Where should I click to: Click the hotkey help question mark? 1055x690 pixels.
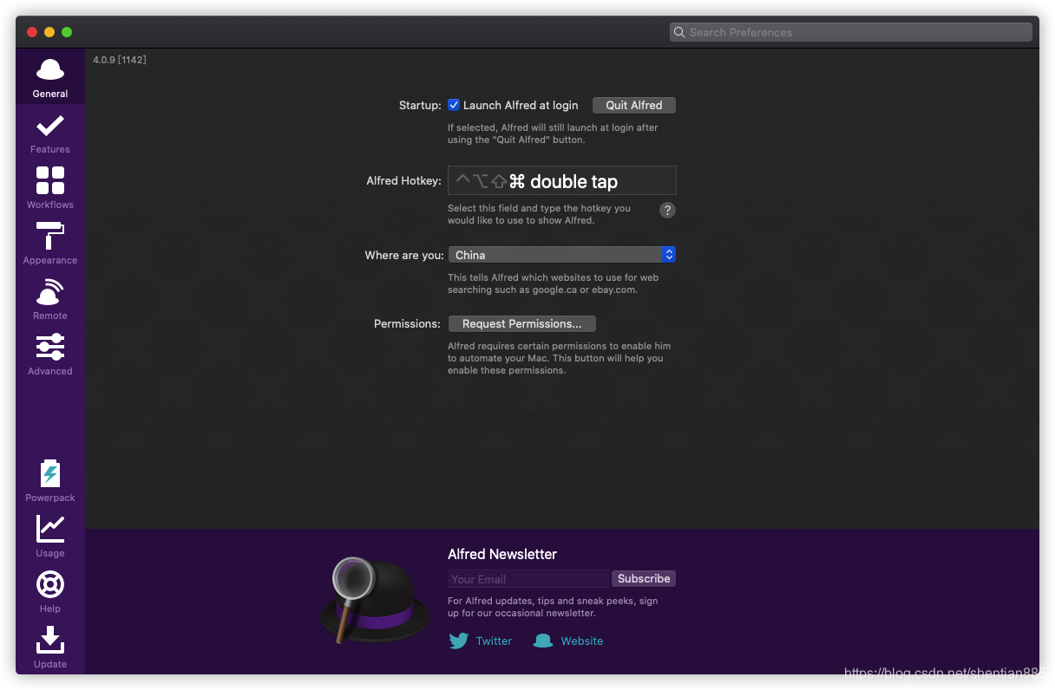coord(667,210)
